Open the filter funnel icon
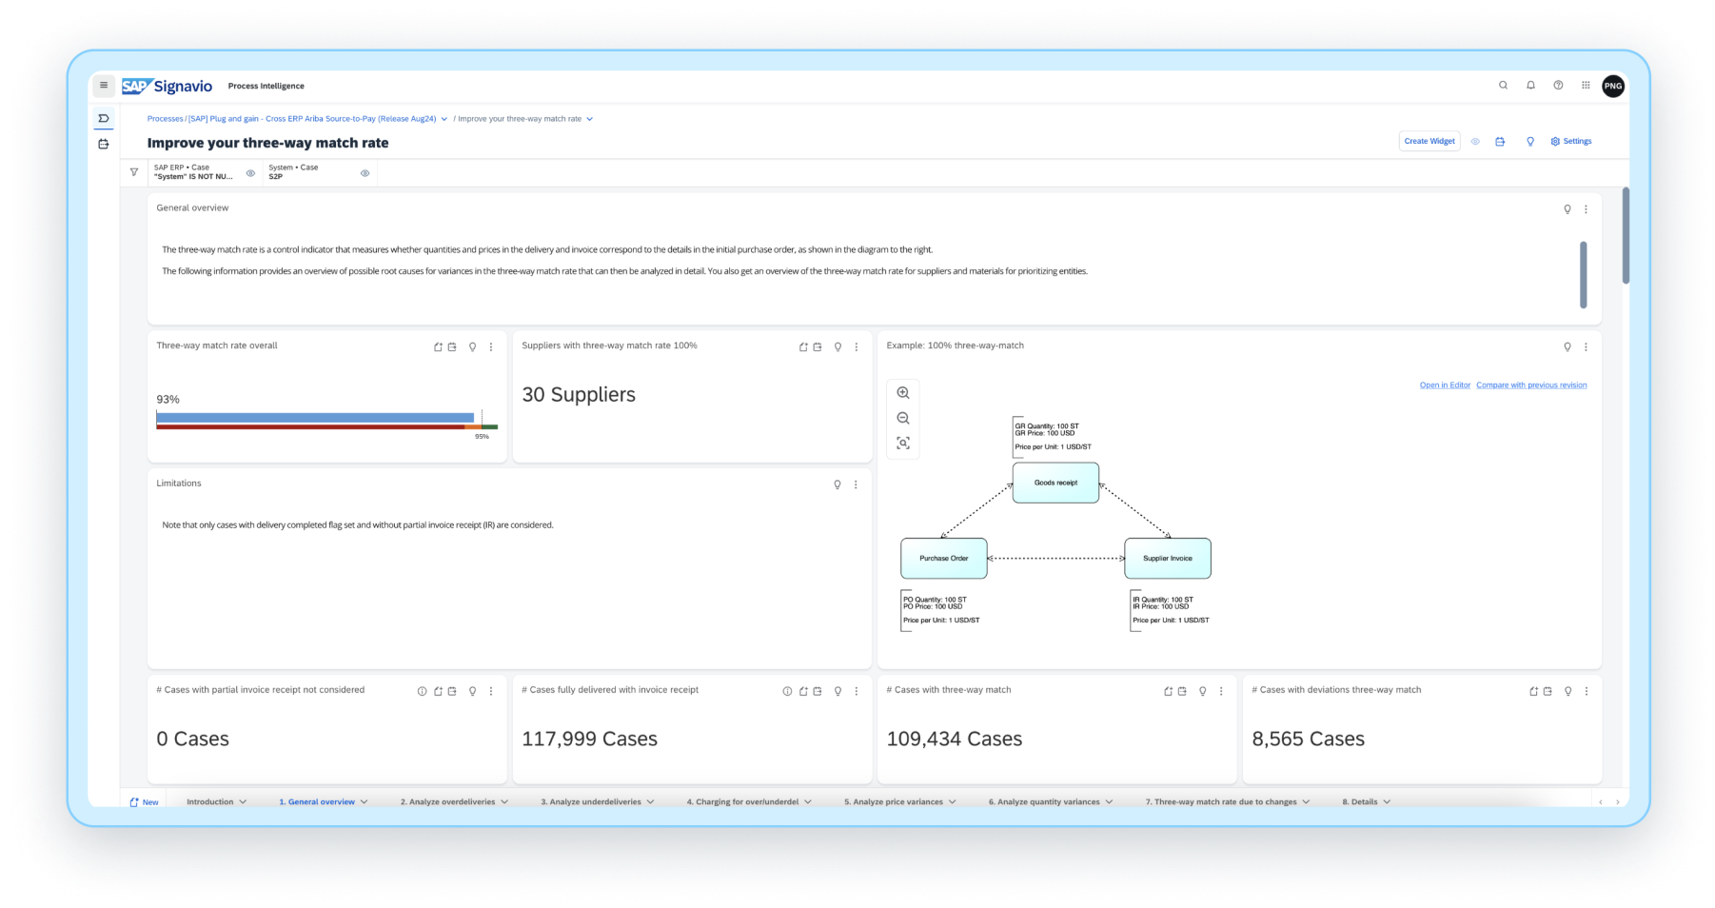This screenshot has width=1715, height=908. tap(134, 172)
